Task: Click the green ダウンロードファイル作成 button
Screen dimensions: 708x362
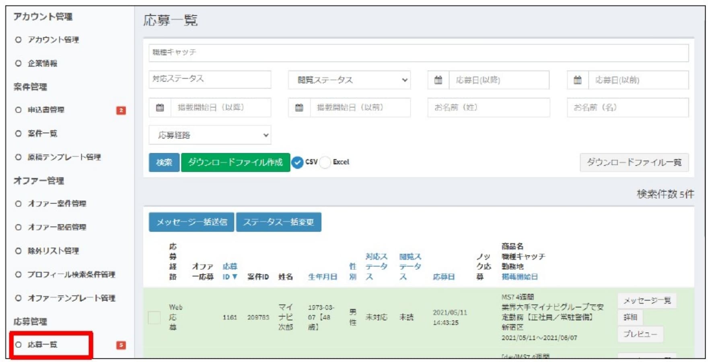Action: 235,162
